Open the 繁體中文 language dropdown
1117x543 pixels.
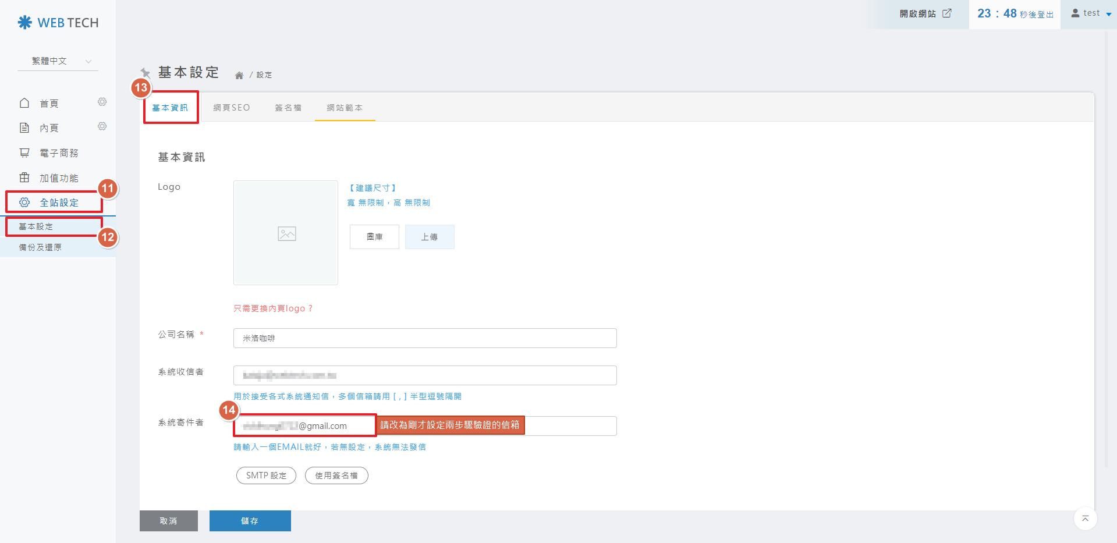click(x=58, y=61)
